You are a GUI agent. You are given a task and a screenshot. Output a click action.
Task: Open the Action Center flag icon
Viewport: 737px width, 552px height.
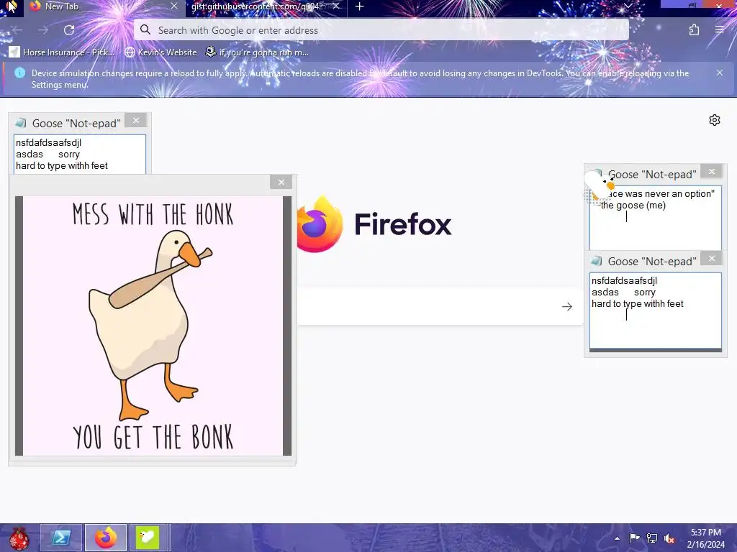pyautogui.click(x=634, y=538)
